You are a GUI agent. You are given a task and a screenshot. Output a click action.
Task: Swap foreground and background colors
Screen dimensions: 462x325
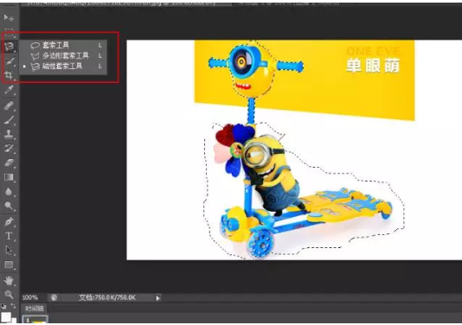13,306
